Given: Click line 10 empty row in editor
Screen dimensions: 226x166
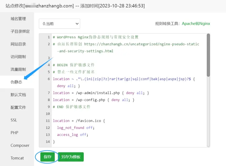Looking at the screenshot, I should [127, 114].
